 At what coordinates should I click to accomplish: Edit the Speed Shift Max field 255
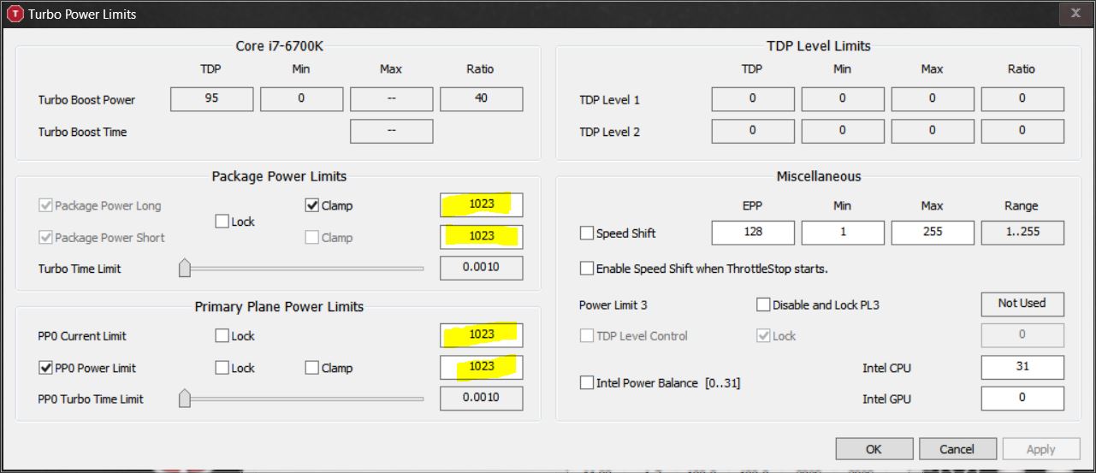pos(933,233)
